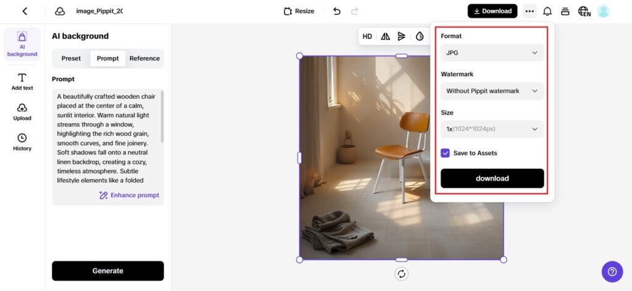632x291 pixels.
Task: Click the opacity droplet icon
Action: point(420,36)
